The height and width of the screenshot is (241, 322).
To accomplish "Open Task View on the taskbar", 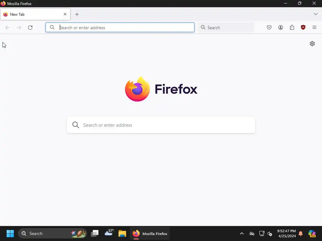I will point(95,233).
